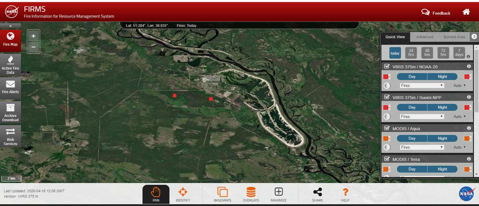Toggle Night detections for MODIS / Aqua

[442, 139]
